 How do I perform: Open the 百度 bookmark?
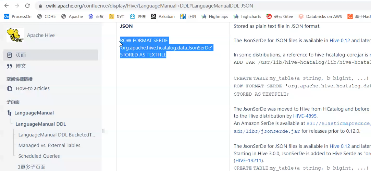click(96, 16)
